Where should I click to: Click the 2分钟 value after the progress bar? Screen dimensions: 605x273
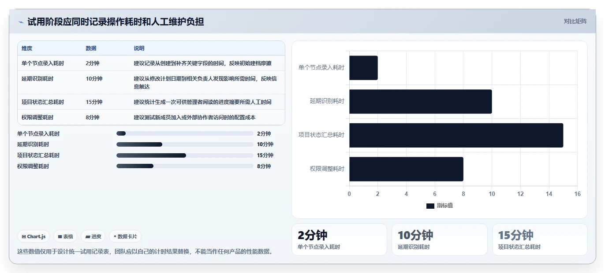(264, 134)
